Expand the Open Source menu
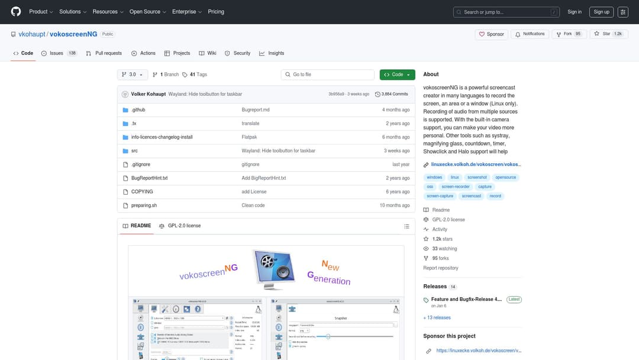The height and width of the screenshot is (360, 639). click(x=147, y=12)
